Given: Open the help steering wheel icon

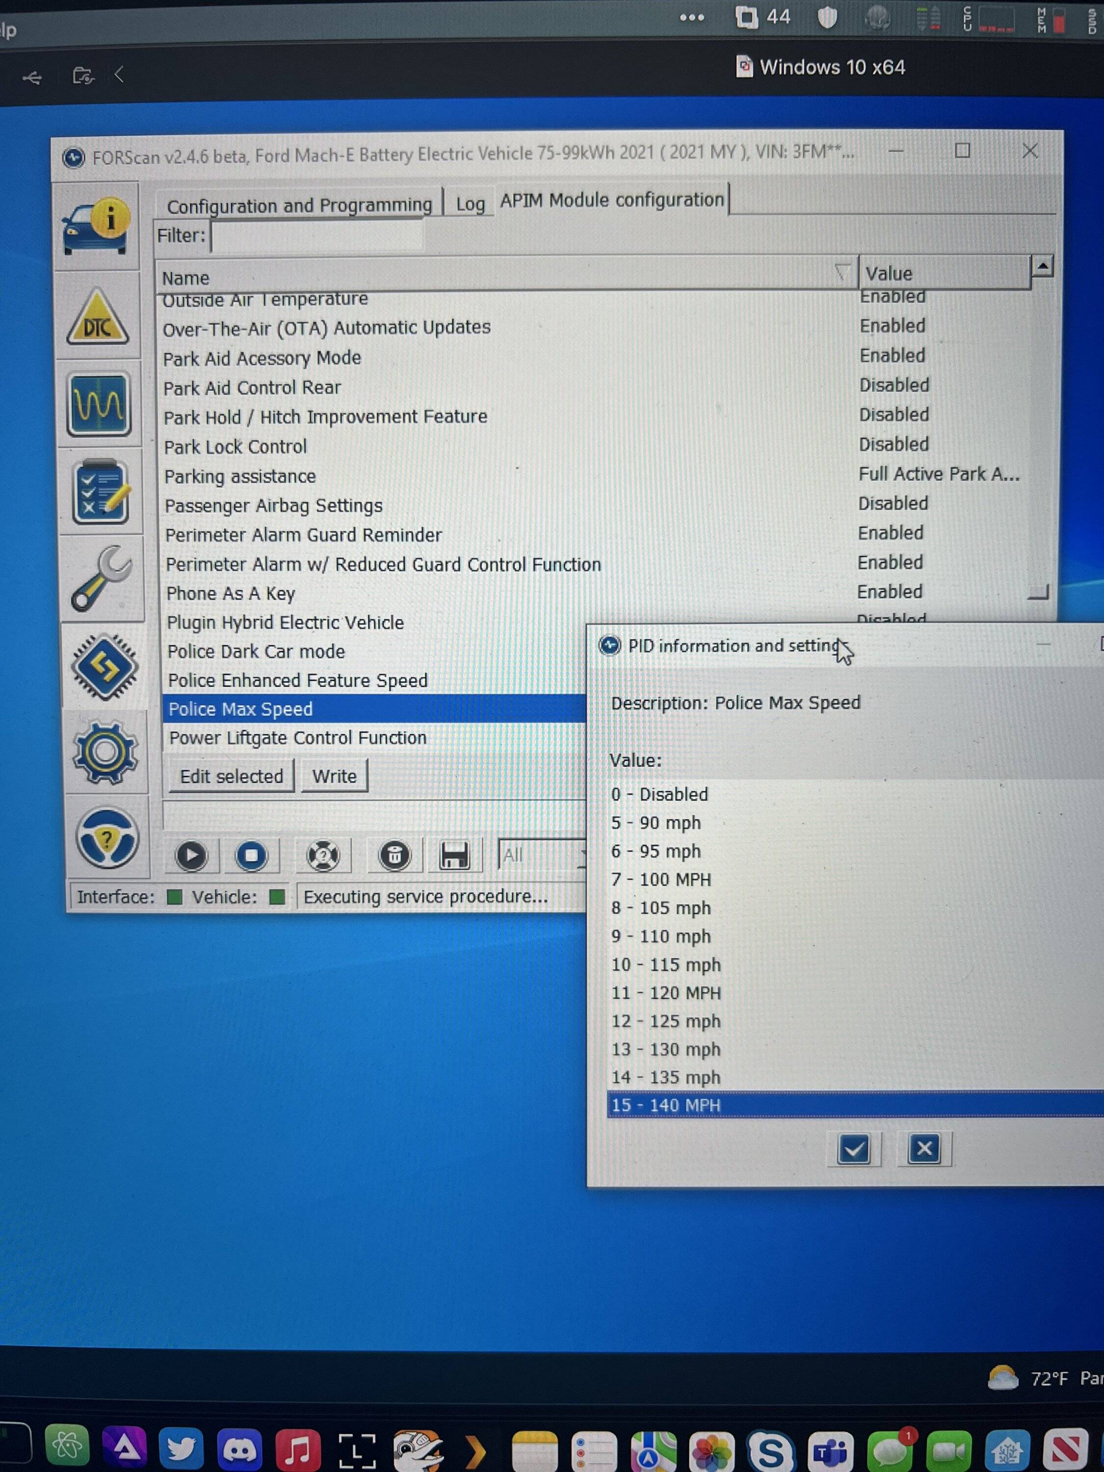Looking at the screenshot, I should [107, 839].
